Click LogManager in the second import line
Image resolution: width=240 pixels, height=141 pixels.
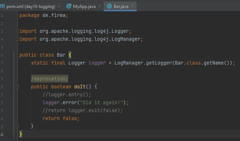click(126, 39)
